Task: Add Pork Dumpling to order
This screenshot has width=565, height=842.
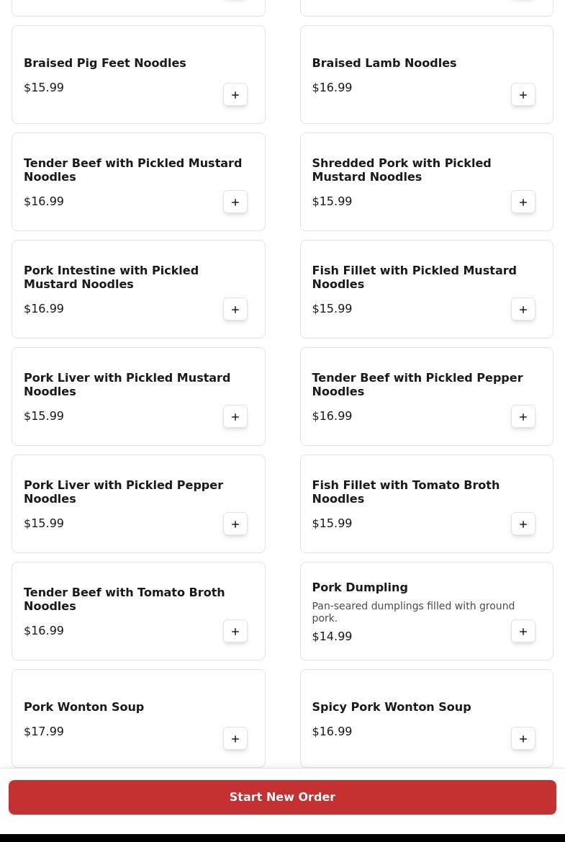Action: click(x=523, y=632)
